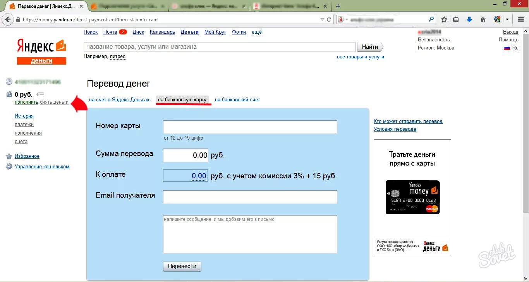Click the star icon beside Избранное
Screen dimensions: 529x282
[x=9, y=156]
